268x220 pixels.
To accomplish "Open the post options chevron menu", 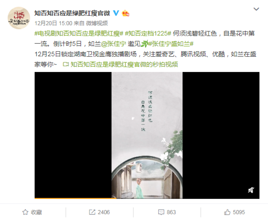I will click(256, 9).
